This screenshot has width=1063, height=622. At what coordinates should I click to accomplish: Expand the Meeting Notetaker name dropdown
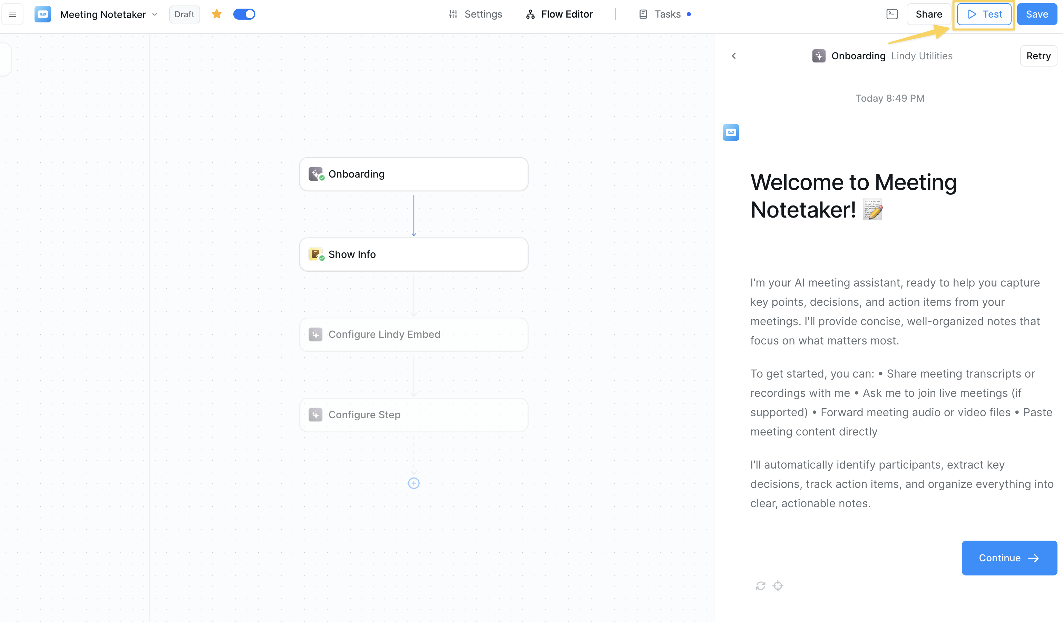(155, 14)
